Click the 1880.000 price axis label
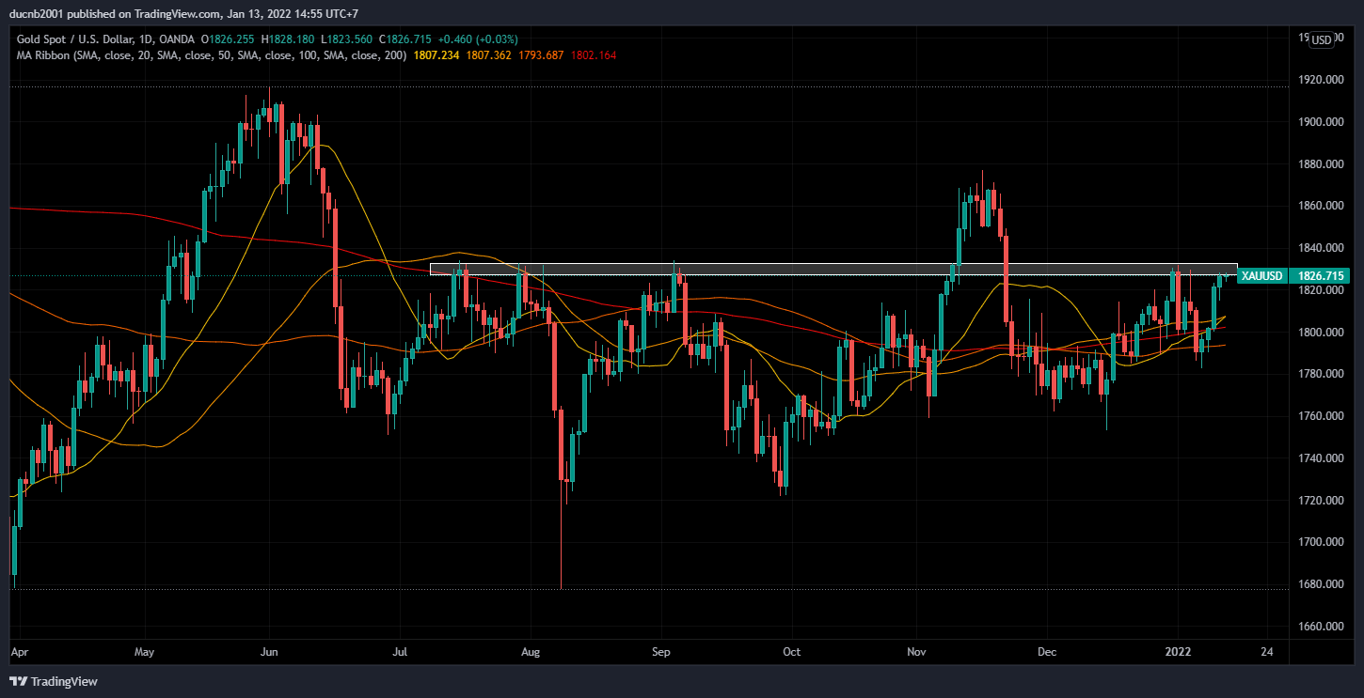The image size is (1364, 698). click(1320, 164)
